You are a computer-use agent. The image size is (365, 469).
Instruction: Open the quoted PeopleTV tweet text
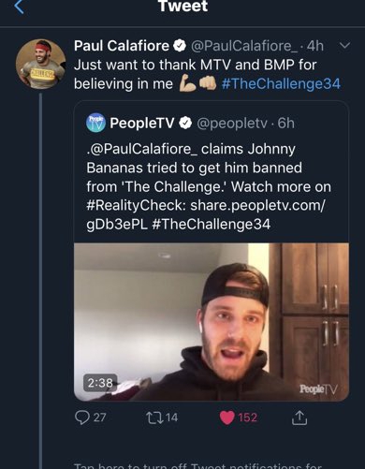point(209,186)
